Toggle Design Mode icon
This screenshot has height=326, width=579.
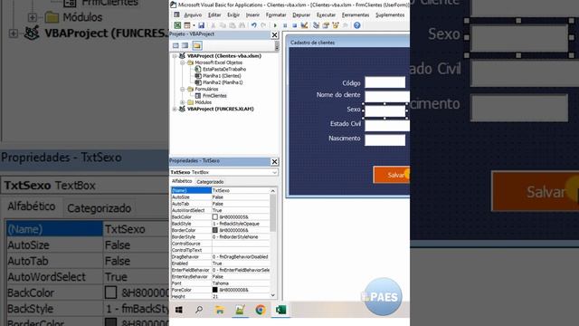pos(304,25)
